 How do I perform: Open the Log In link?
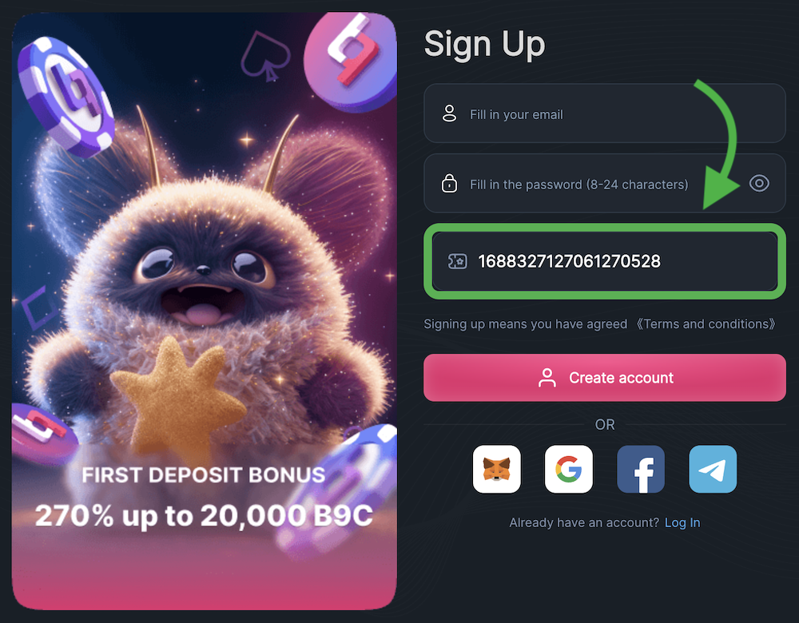(682, 522)
